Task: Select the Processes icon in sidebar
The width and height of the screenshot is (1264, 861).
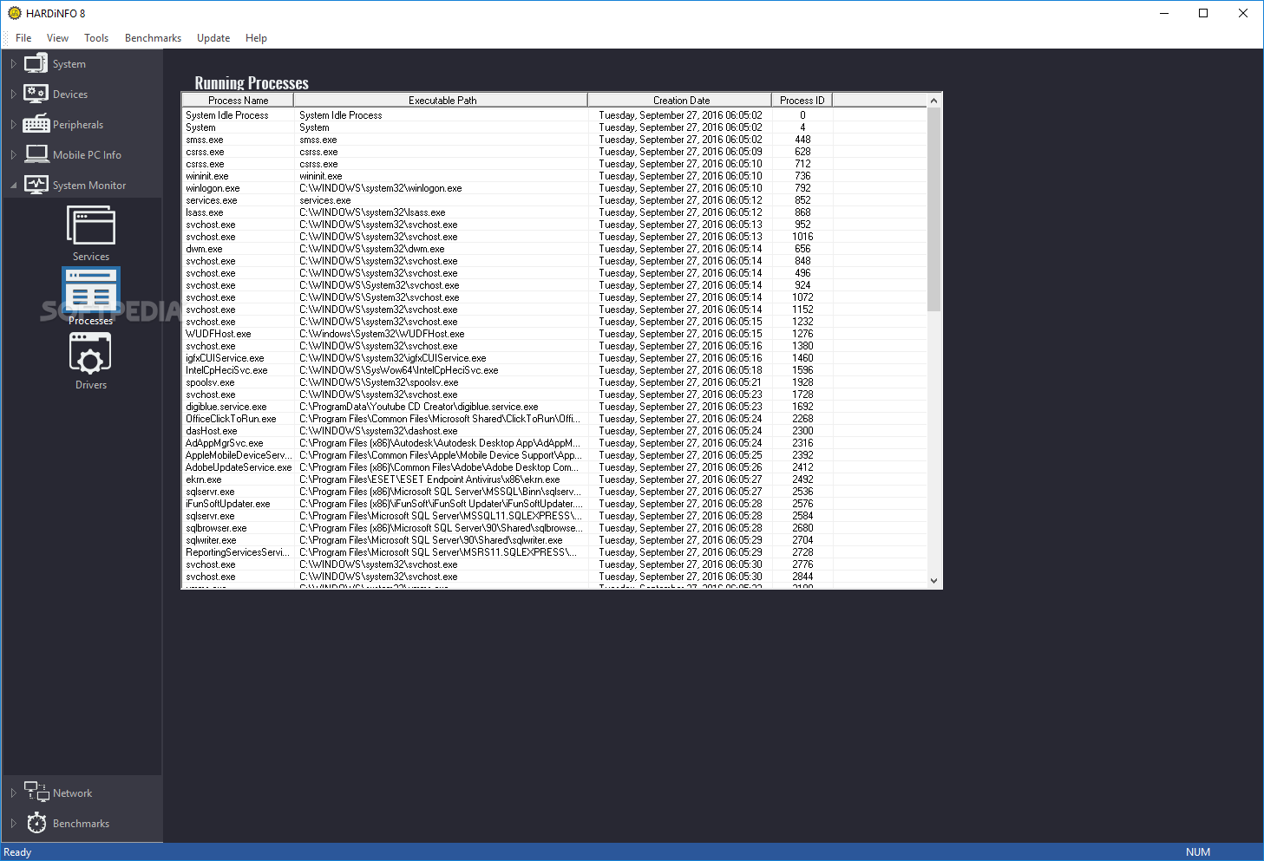Action: click(91, 290)
